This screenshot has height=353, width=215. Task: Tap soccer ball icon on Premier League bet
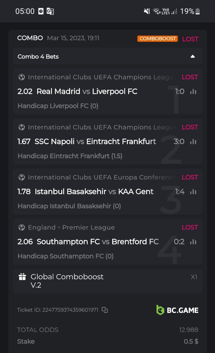21,227
